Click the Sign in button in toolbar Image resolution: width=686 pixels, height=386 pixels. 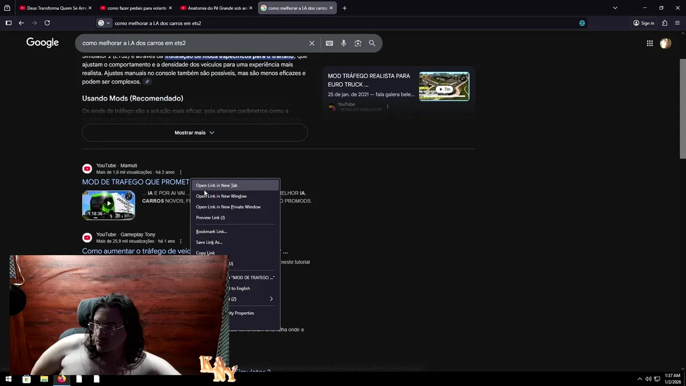(x=644, y=23)
